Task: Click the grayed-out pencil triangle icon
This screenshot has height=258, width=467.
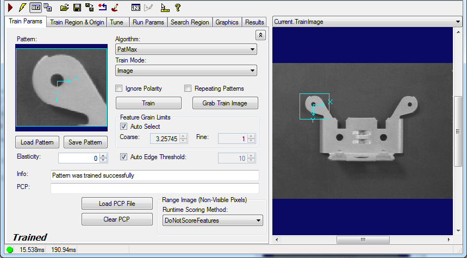Action: point(148,8)
